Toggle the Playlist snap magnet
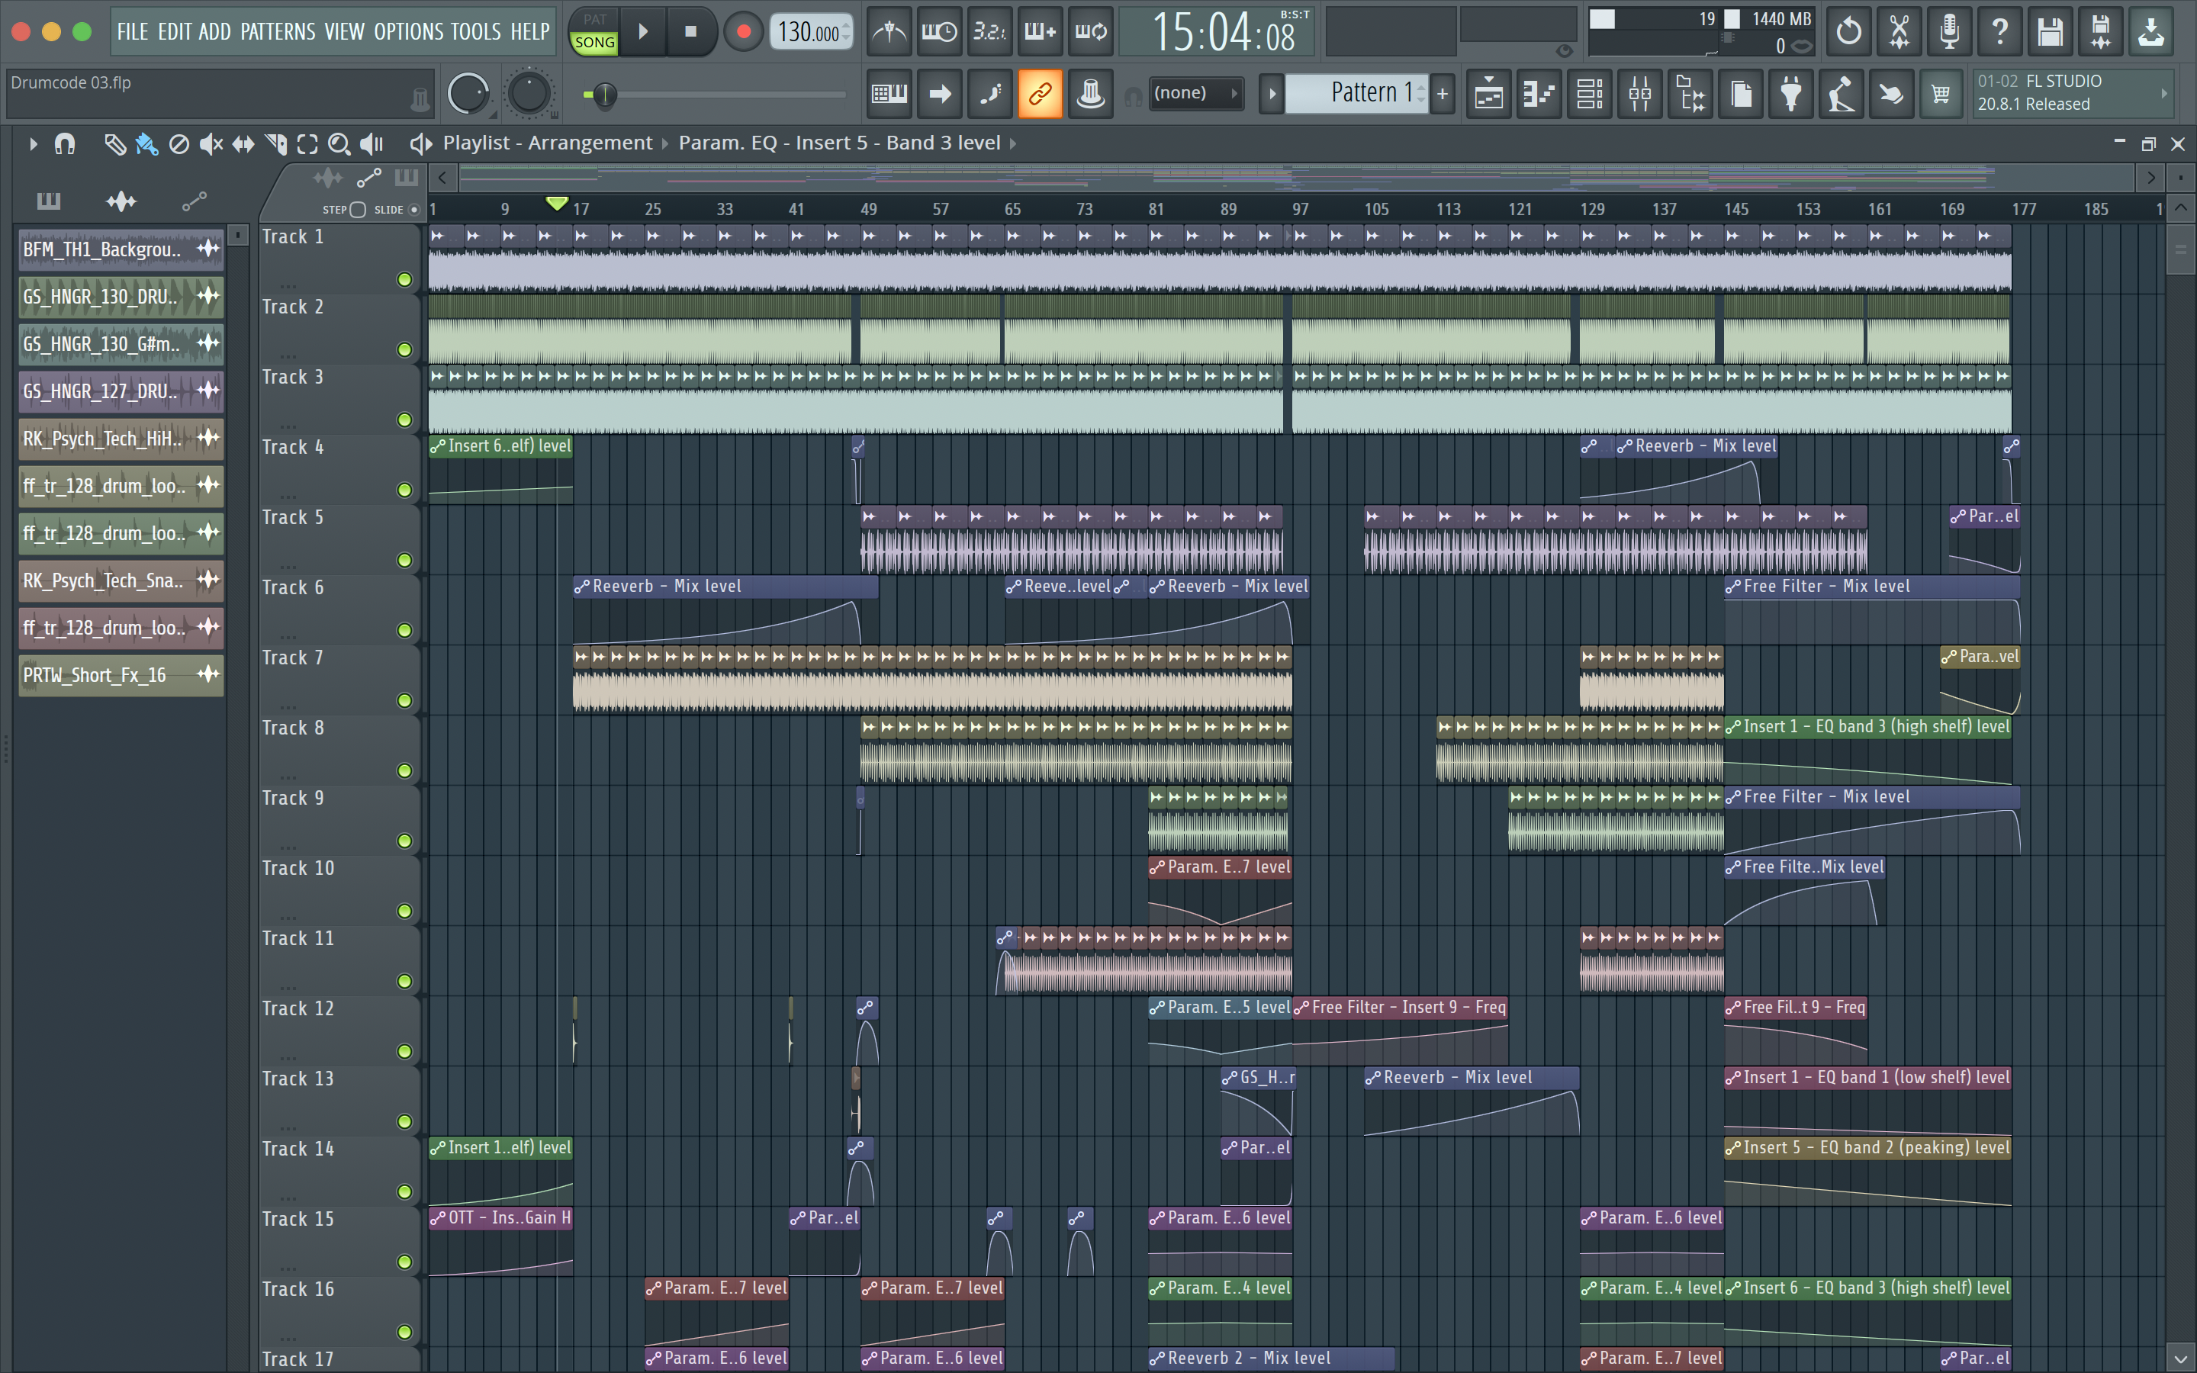 64,143
